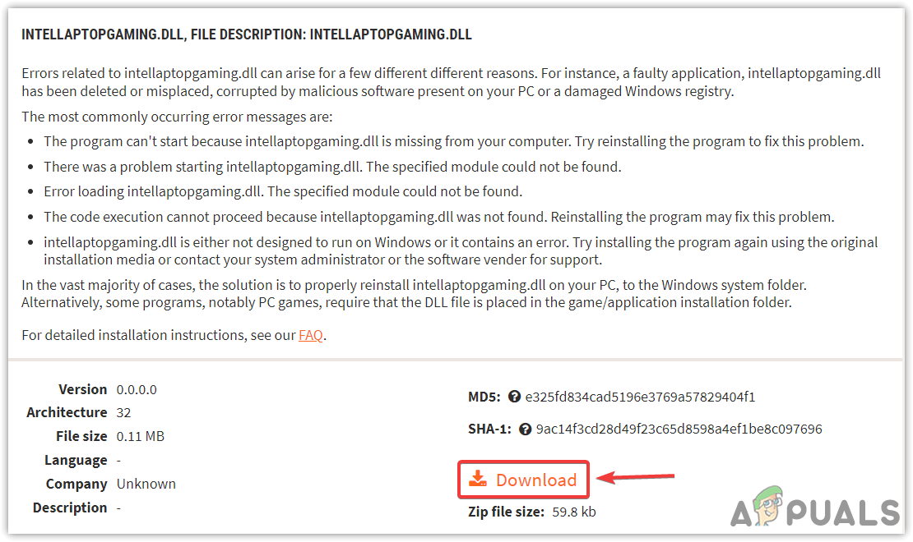Click the Zip file size 59.8 kb text
The image size is (913, 542).
573,512
